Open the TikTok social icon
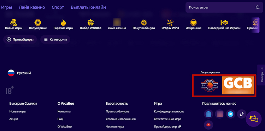 [x=242, y=114]
